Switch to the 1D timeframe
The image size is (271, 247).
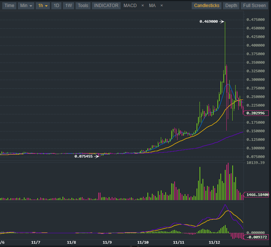pos(56,6)
